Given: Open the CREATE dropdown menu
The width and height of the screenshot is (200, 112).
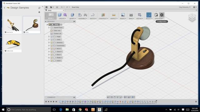Looking at the screenshot, I should [x=62, y=19].
